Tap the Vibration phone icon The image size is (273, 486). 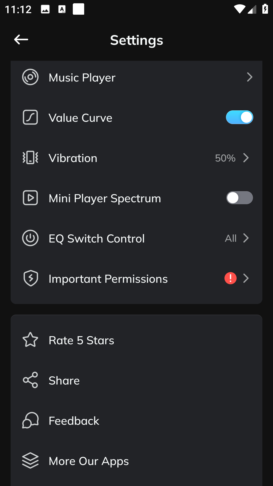coord(30,157)
